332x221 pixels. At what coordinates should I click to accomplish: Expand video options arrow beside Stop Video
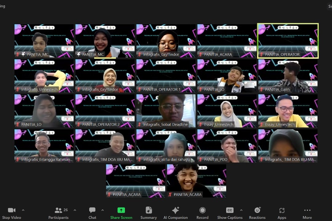[x=23, y=210]
